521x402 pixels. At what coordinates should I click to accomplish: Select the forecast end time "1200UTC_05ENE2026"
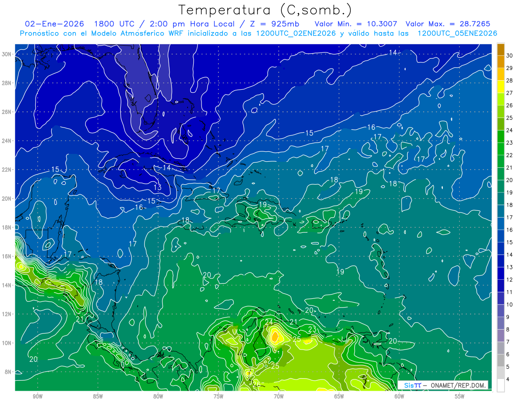tap(457, 33)
